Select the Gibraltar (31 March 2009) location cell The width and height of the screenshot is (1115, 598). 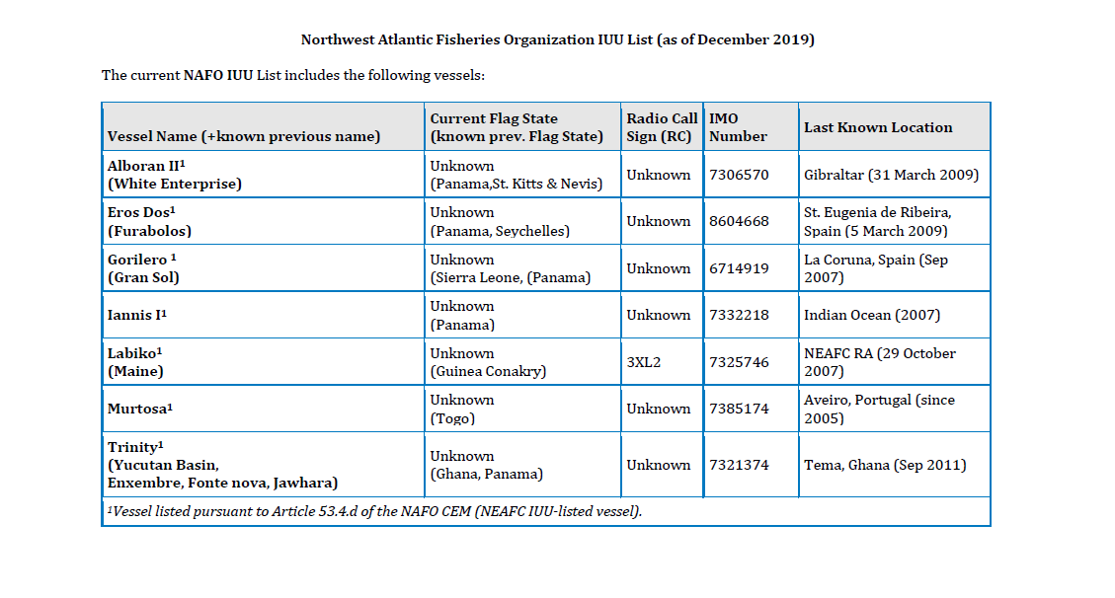pos(895,174)
